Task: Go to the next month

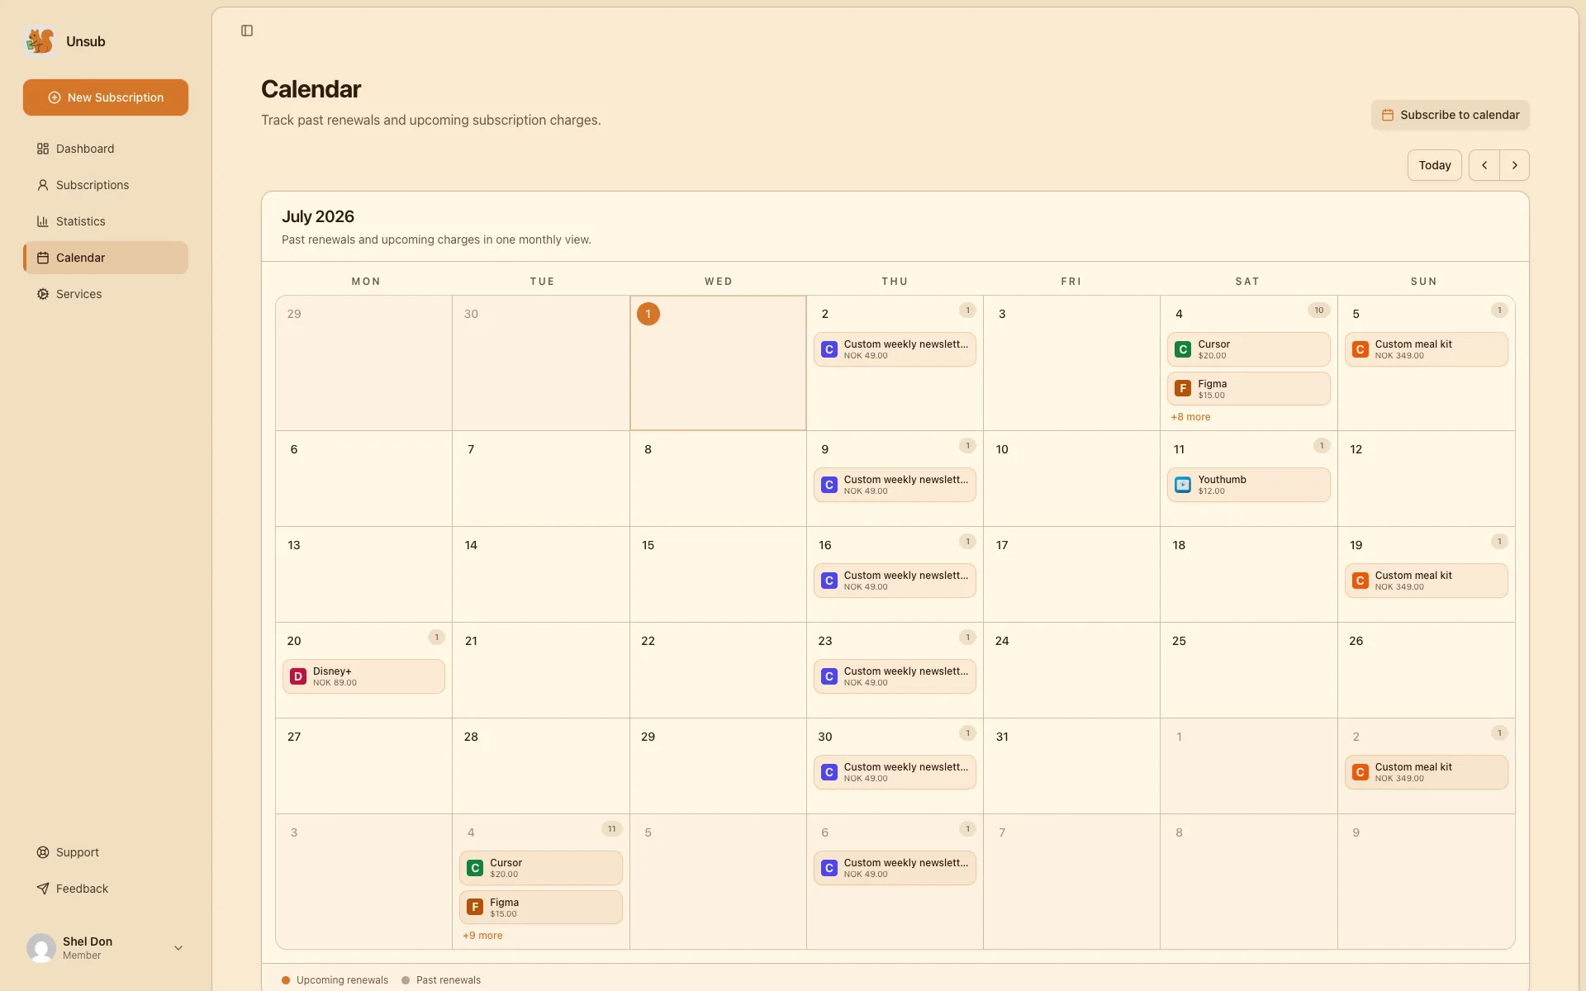Action: point(1514,165)
